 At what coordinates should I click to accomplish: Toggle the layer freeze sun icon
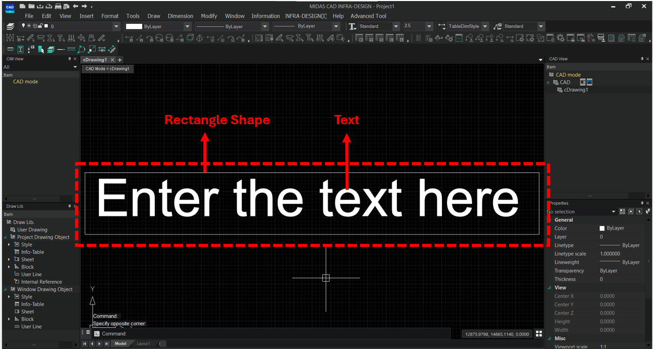28,26
